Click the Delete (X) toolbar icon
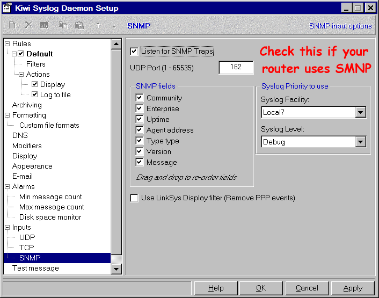The width and height of the screenshot is (379, 298). 28,25
